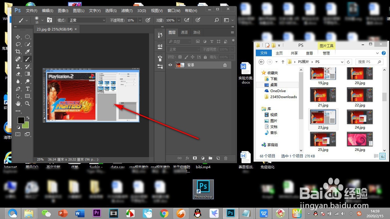Open the layer blend mode 正常 dropdown
This screenshot has width=390, height=219.
tap(184, 49)
